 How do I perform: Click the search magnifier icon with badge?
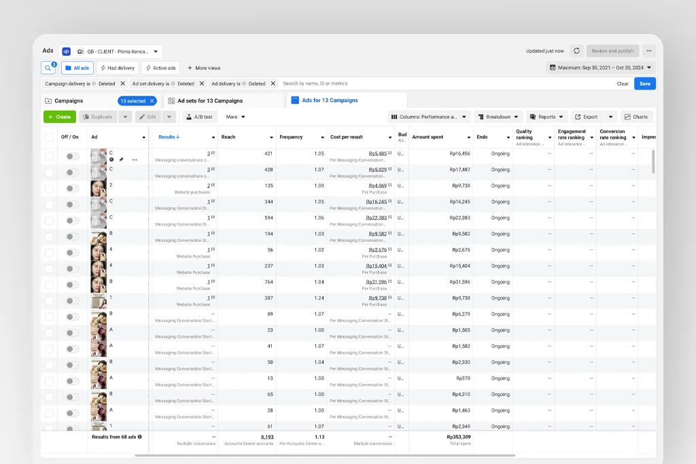pos(48,68)
